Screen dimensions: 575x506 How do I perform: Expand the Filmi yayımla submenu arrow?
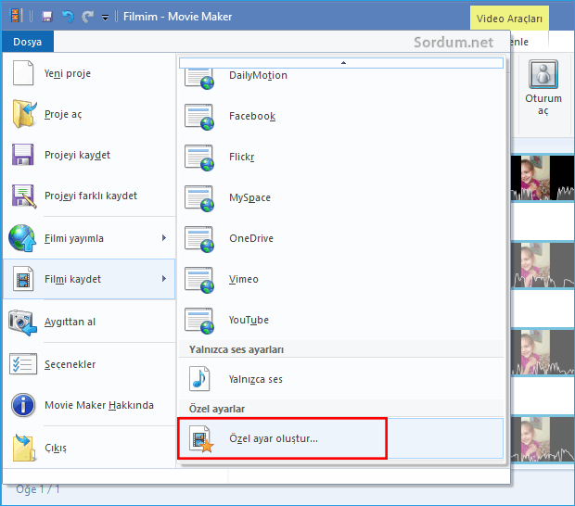pos(164,238)
